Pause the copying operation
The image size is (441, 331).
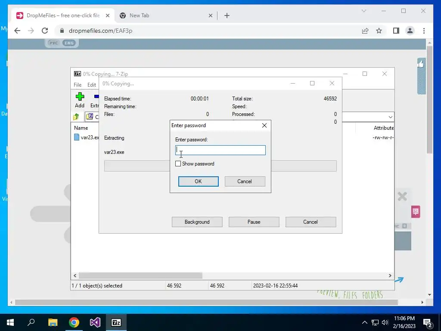point(254,222)
